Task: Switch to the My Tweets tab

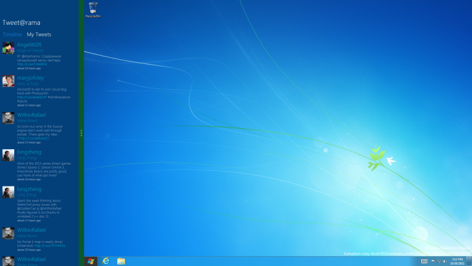Action: [x=39, y=34]
